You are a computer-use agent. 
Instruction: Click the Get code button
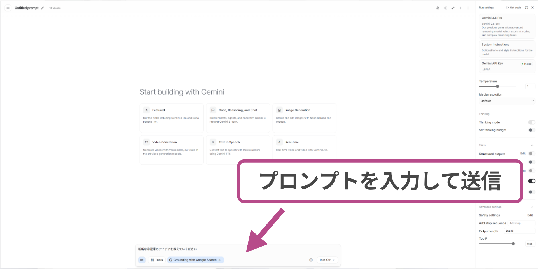[513, 8]
